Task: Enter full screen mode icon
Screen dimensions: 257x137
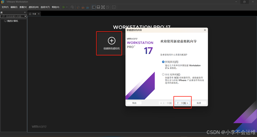Action: click(103, 7)
